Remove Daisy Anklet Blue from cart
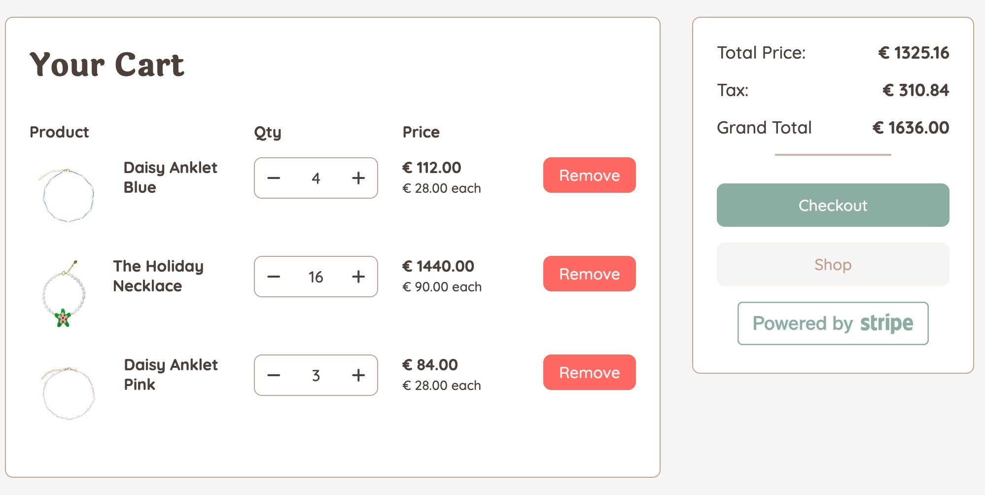This screenshot has height=495, width=985. [x=589, y=175]
